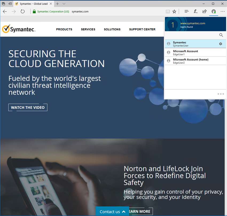Screen dimensions: 227x216
Task: Open browser More actions ellipsis menu
Action: point(222,11)
